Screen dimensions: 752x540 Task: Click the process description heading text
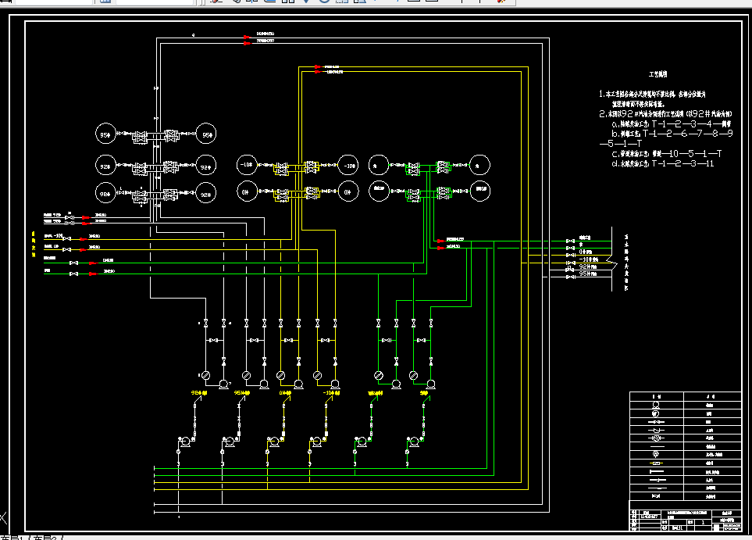pos(658,74)
